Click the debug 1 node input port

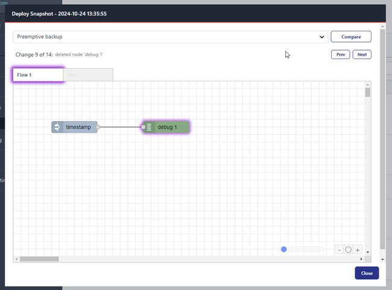click(143, 127)
